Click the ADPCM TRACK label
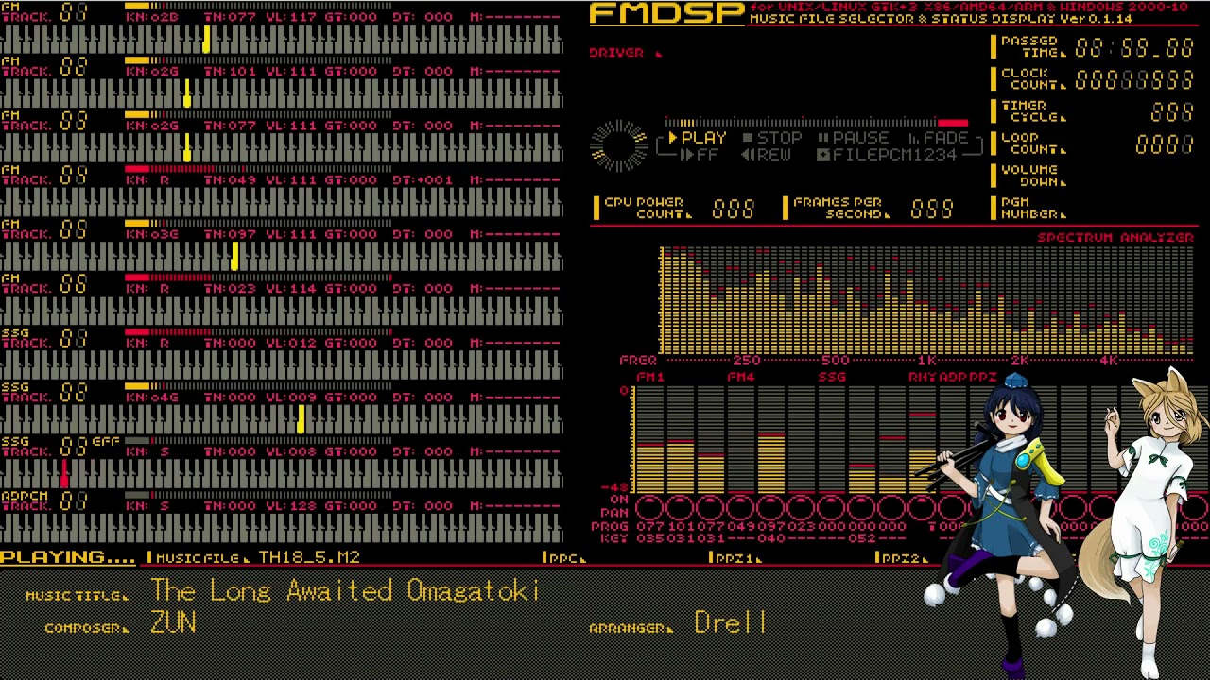The image size is (1210, 680). coord(26,501)
